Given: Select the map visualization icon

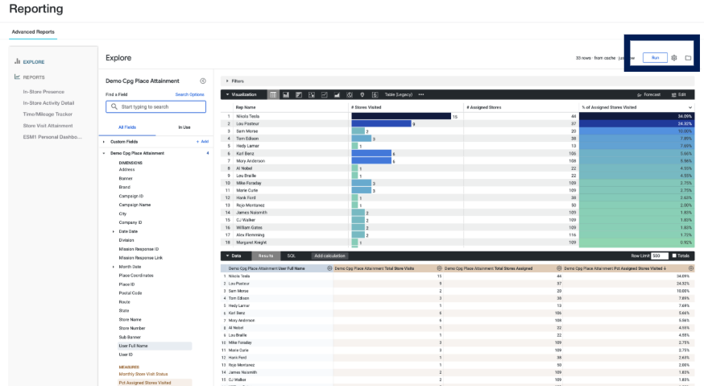Looking at the screenshot, I should tap(362, 95).
